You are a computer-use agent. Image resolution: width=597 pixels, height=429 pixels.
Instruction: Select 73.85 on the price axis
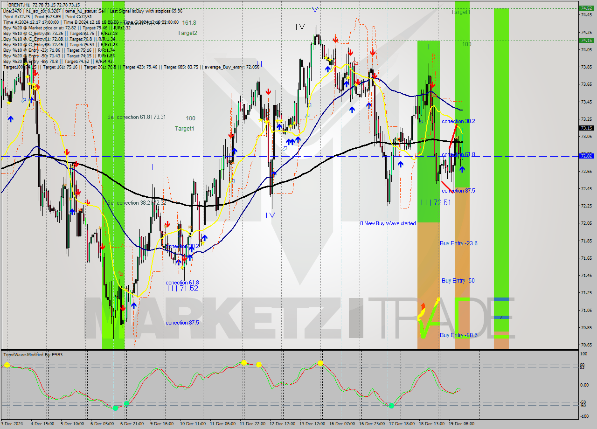pyautogui.click(x=586, y=67)
